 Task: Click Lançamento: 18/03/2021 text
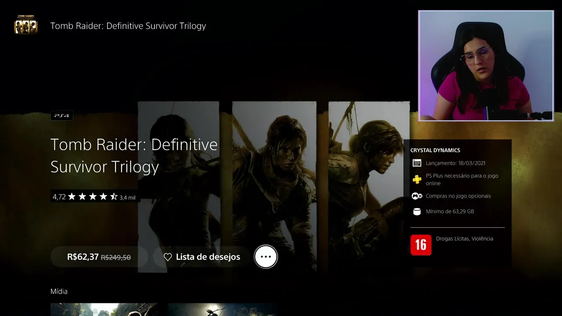click(455, 163)
